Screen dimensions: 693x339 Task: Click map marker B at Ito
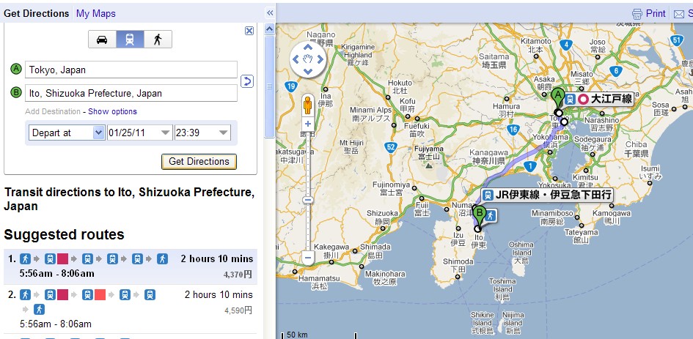tap(479, 216)
